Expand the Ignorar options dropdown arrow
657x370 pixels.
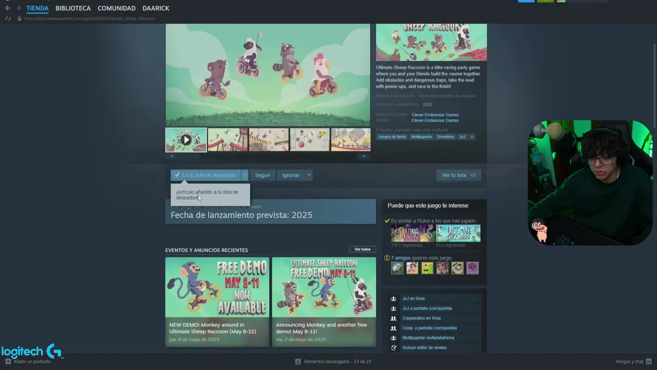tap(309, 175)
